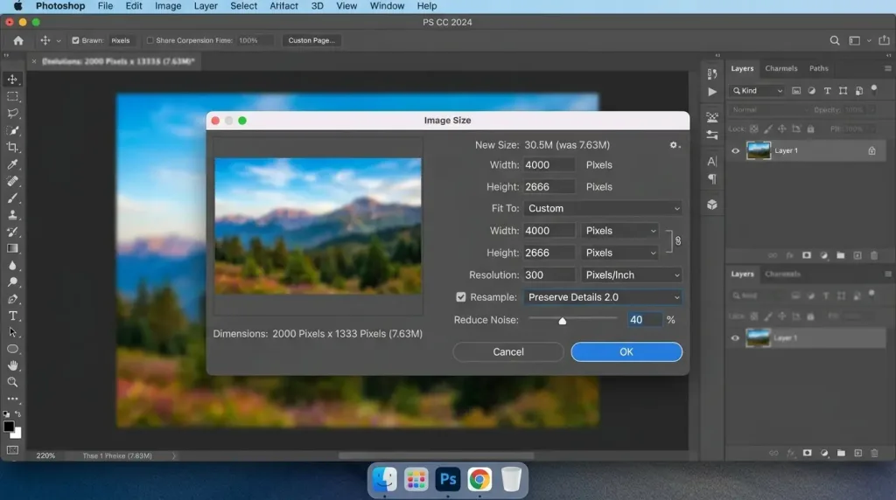
Task: Click the text filter icon in Layers panel
Action: 827,91
